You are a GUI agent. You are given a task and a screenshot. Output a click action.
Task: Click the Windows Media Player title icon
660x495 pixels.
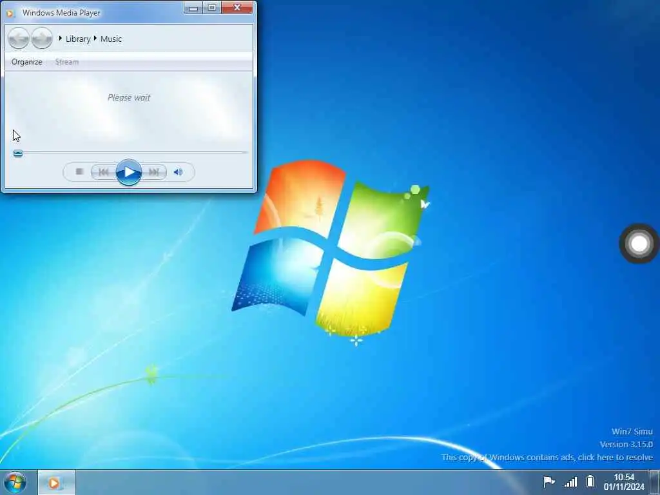pos(10,13)
